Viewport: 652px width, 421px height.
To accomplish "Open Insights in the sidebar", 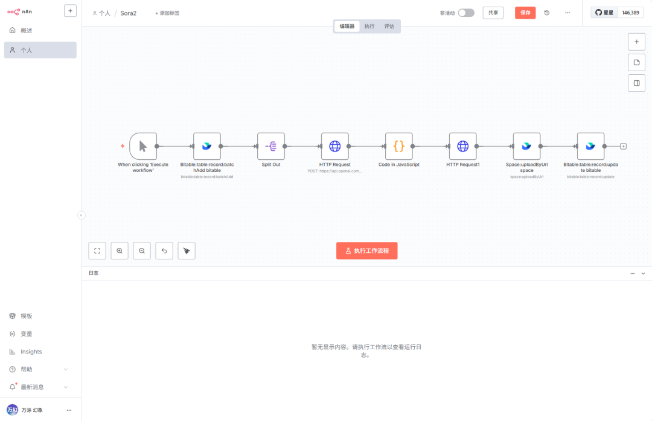I will [31, 352].
